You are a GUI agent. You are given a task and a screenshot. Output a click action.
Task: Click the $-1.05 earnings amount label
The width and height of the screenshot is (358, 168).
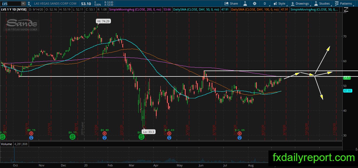pos(239,130)
